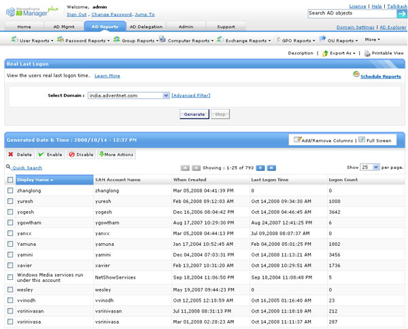Tick the checkbox for zhanglong
Screen dimensions: 408x329
click(x=10, y=192)
